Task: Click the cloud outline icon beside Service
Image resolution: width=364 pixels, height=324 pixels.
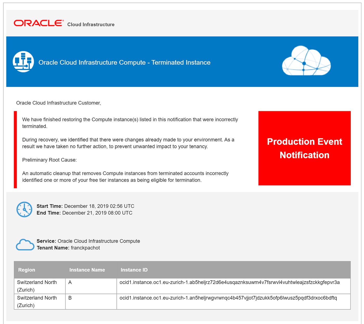Action: coord(25,245)
